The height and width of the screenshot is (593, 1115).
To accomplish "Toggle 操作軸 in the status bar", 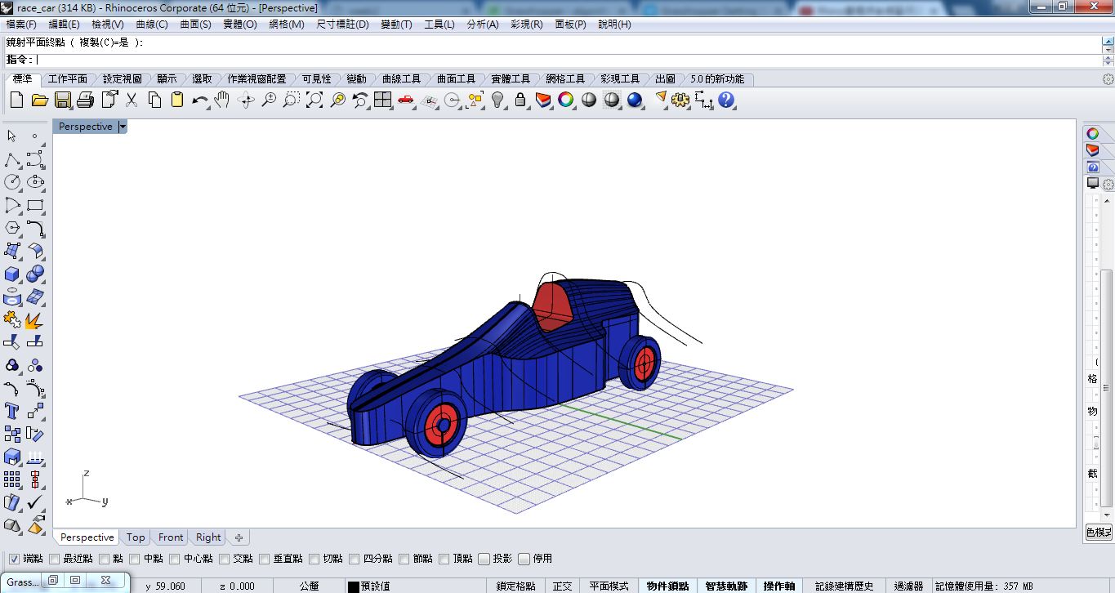I will (x=780, y=586).
